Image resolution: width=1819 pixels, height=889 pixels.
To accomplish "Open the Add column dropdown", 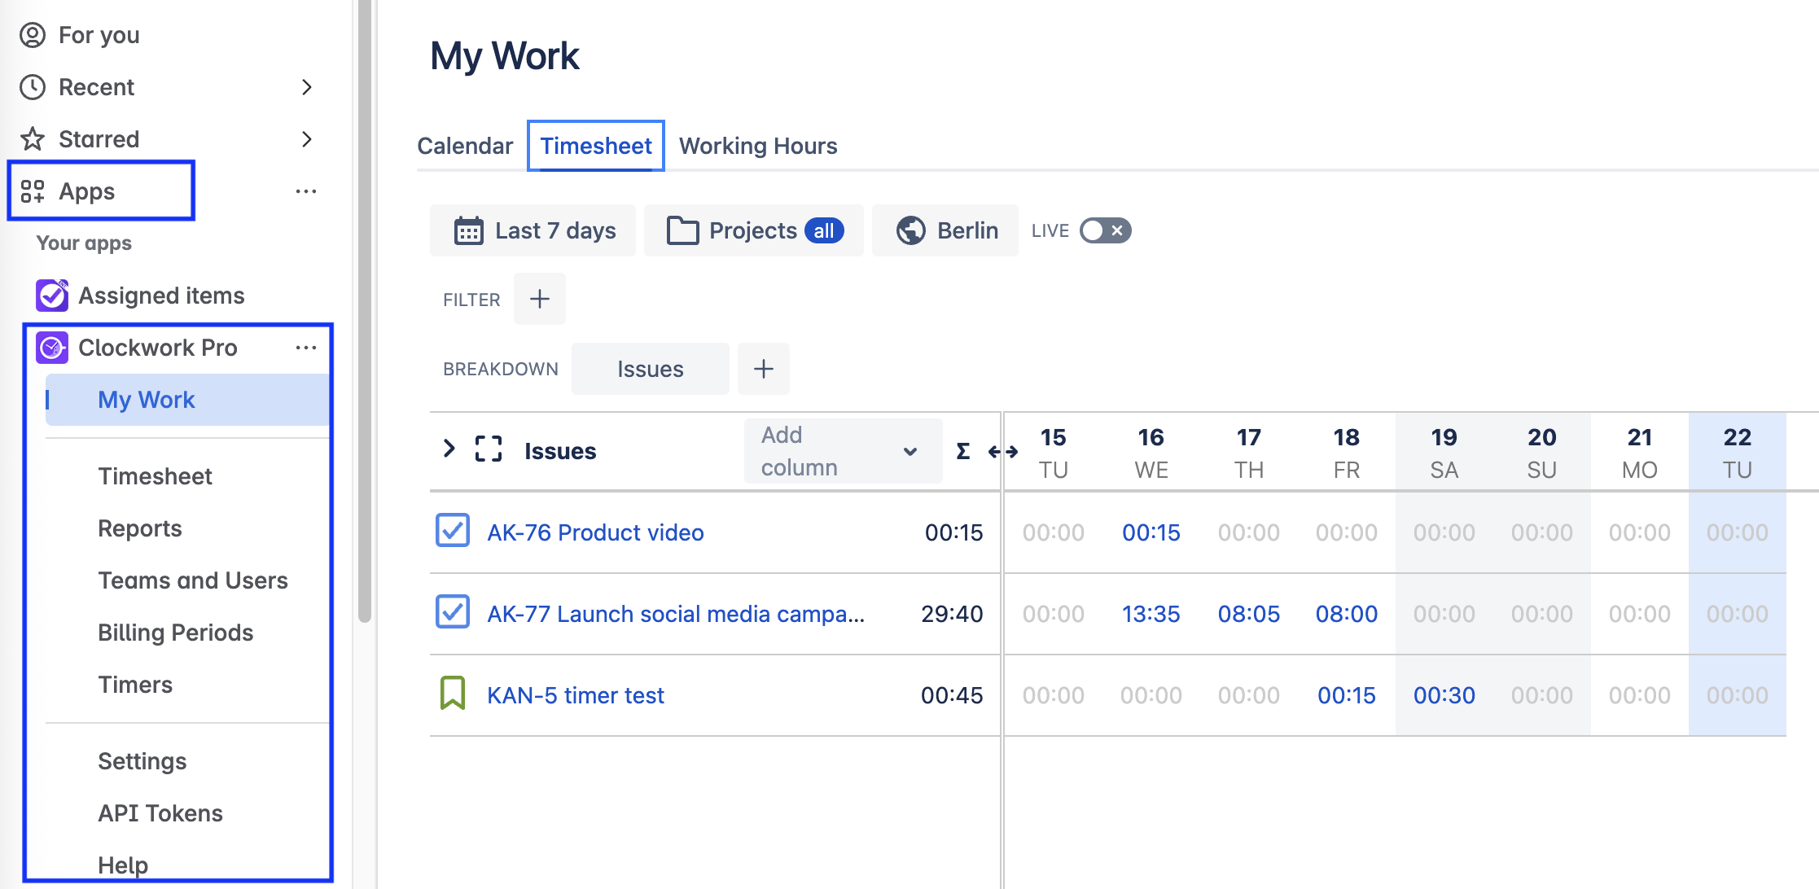I will (843, 451).
